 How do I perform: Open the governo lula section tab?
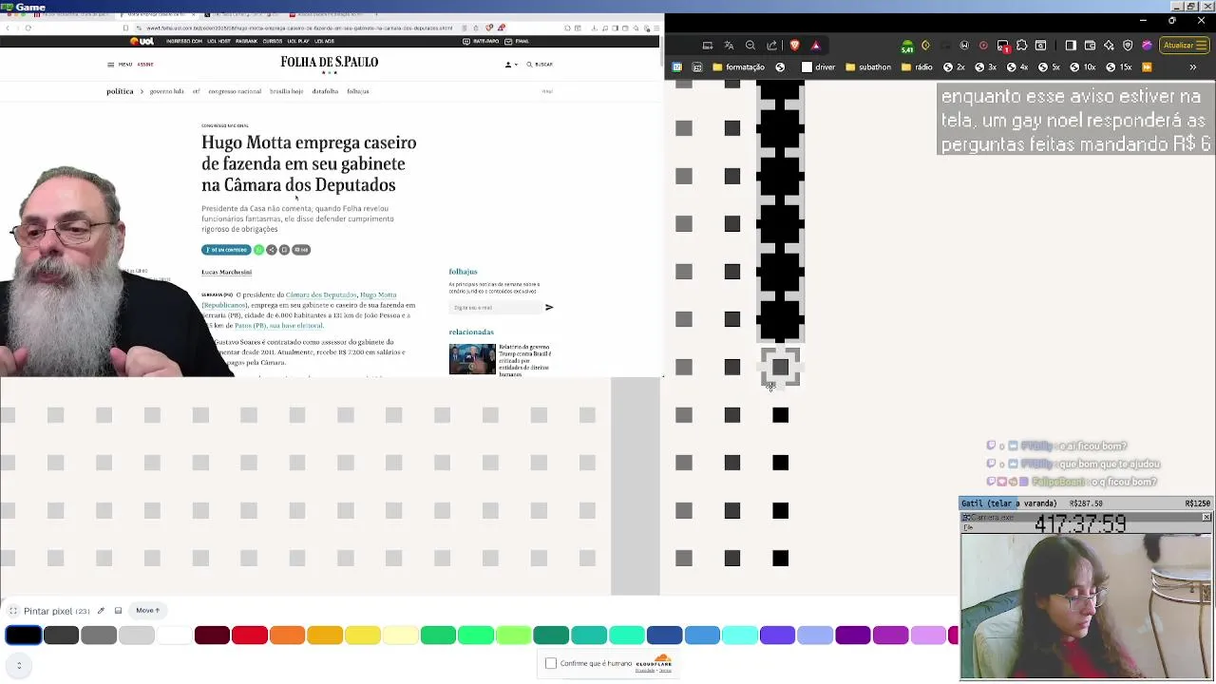(x=166, y=91)
